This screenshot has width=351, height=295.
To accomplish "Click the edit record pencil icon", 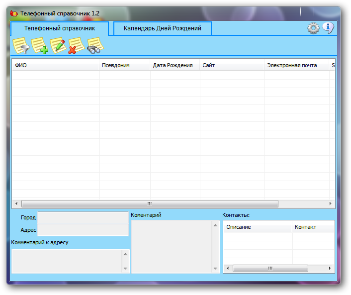I will pyautogui.click(x=58, y=46).
